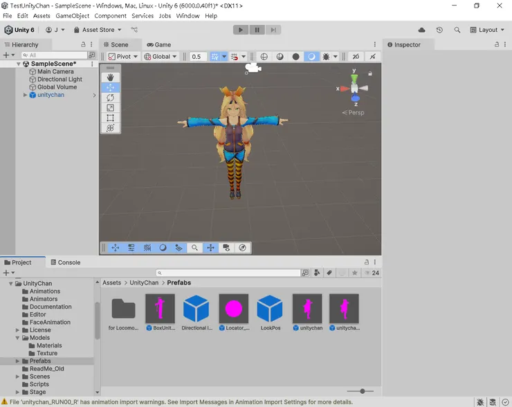Screen dimensions: 512x407
Task: Click the Pause button
Action: coord(257,30)
